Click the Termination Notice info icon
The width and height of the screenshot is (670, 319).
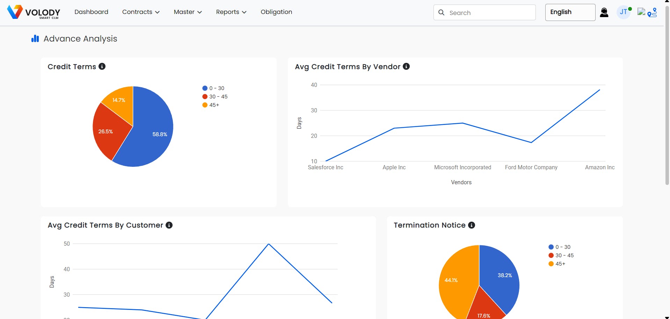(471, 225)
